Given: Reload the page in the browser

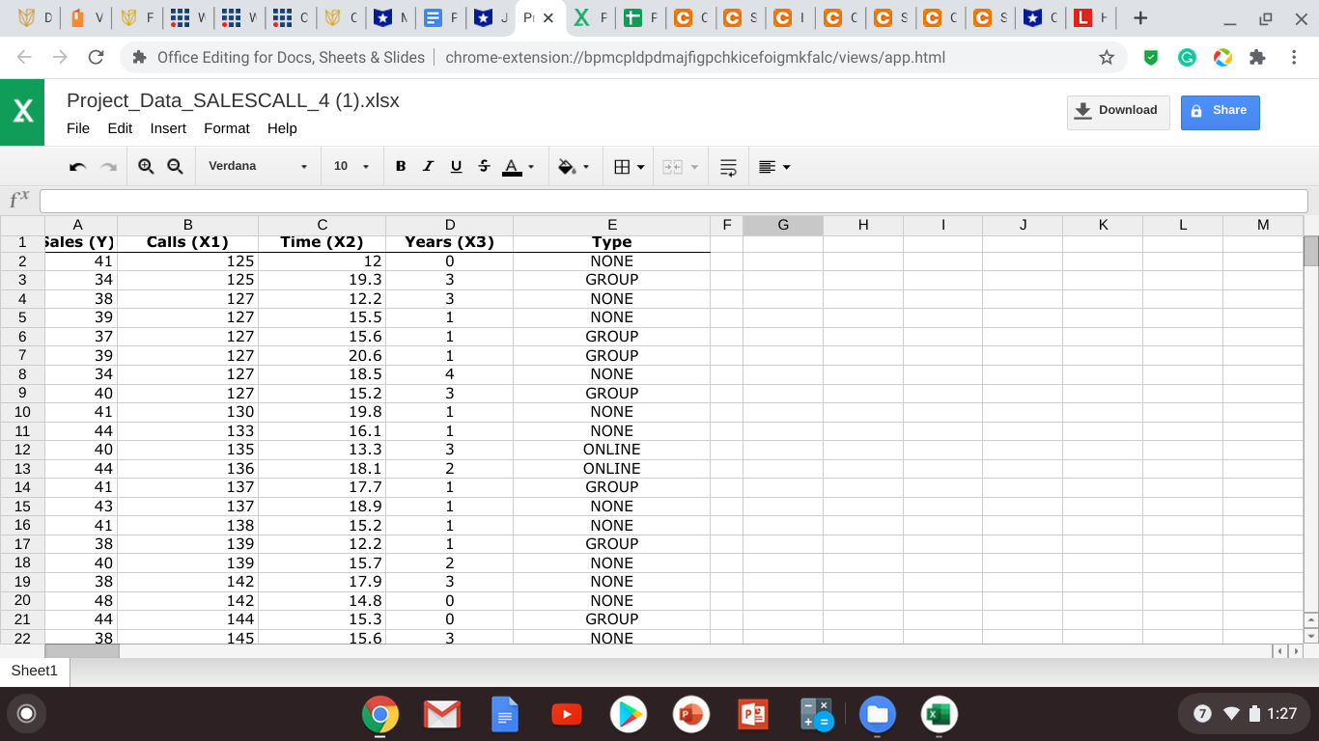Looking at the screenshot, I should pos(96,57).
